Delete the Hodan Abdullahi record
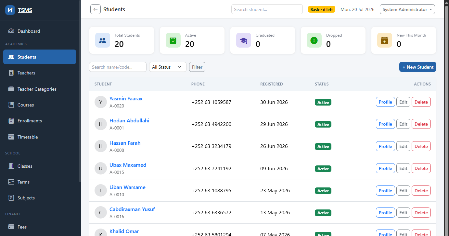The height and width of the screenshot is (236, 449). (421, 124)
